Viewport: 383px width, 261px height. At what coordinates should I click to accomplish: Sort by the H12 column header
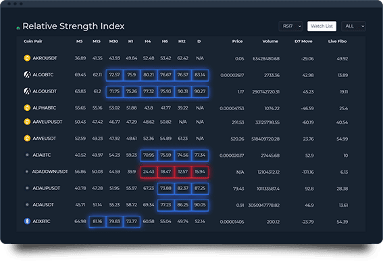tap(182, 41)
